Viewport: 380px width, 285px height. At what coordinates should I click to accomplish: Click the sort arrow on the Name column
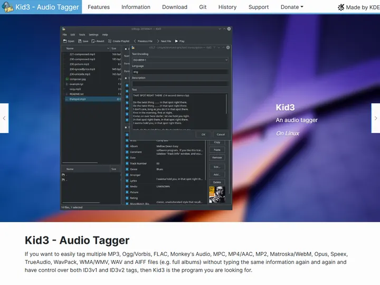coord(108,49)
